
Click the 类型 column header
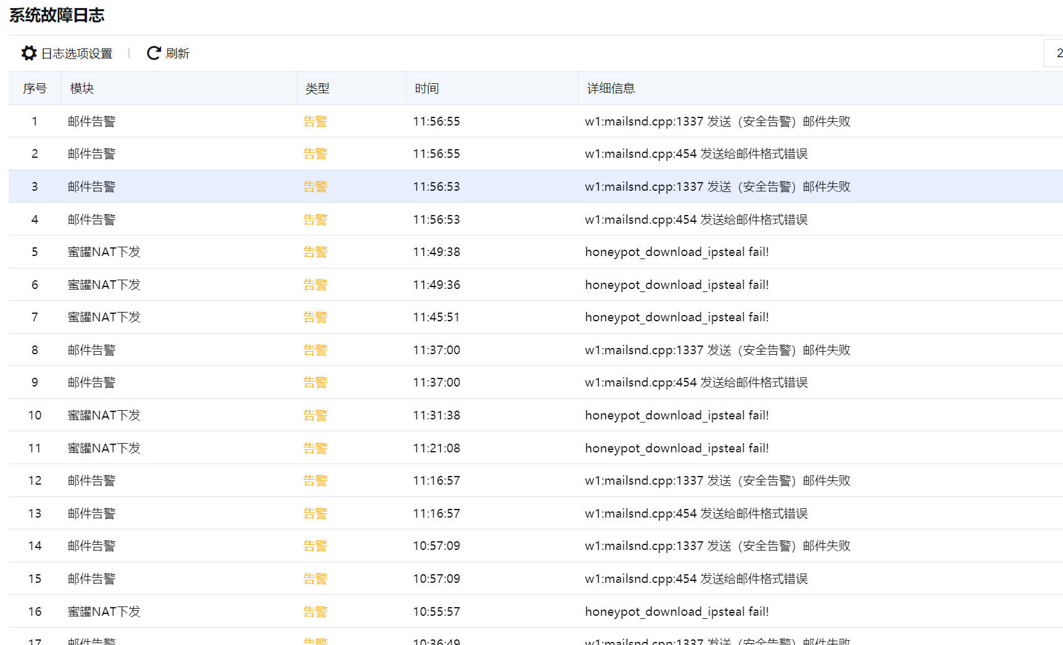[317, 88]
